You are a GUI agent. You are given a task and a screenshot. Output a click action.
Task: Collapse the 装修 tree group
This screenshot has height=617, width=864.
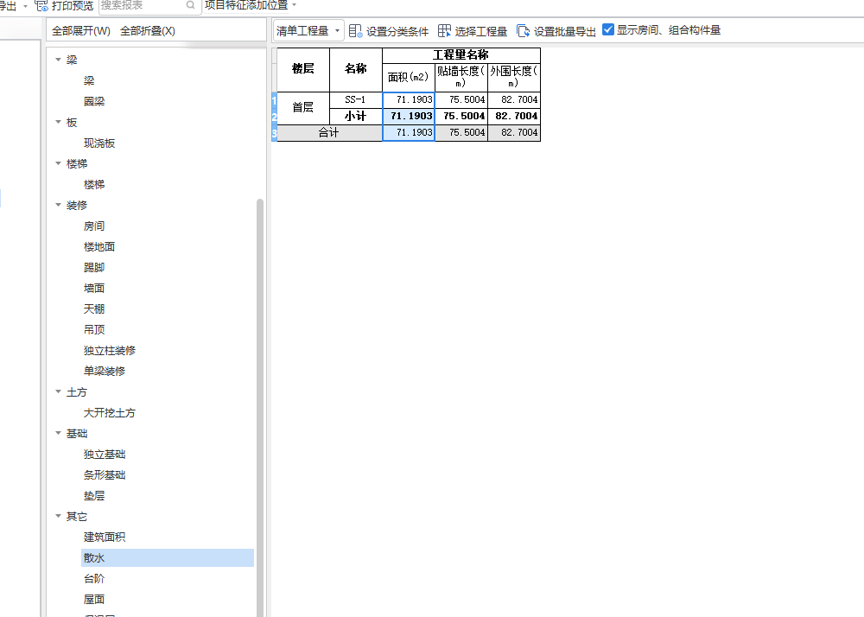click(x=59, y=205)
